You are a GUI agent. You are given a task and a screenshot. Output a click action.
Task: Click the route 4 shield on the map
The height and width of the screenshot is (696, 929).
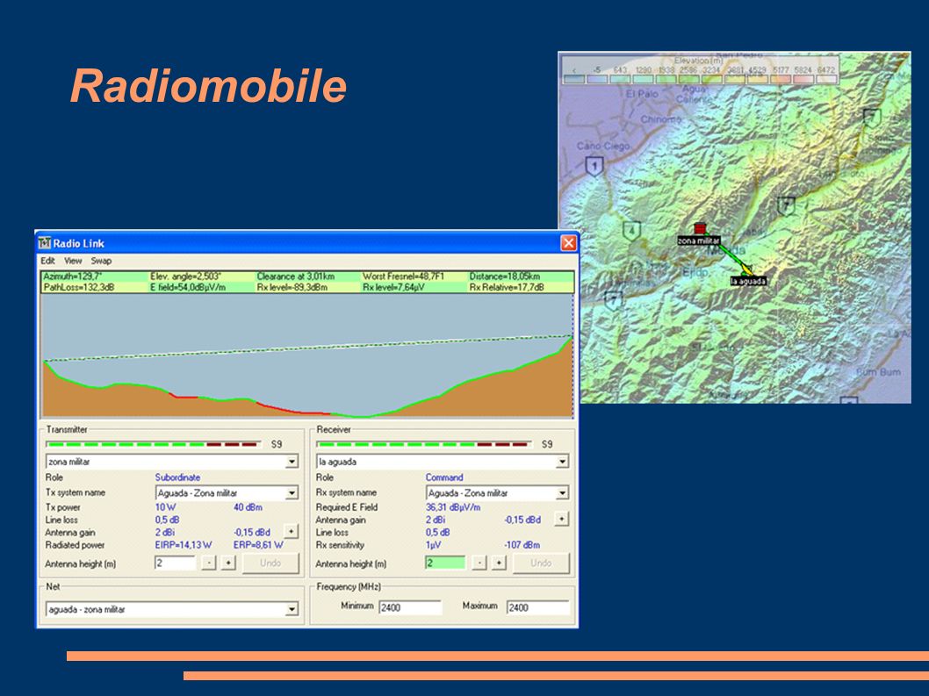click(632, 231)
